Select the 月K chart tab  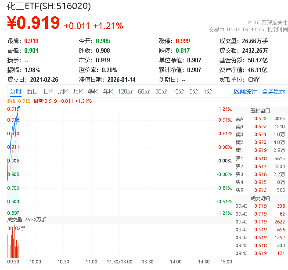[x=78, y=91]
